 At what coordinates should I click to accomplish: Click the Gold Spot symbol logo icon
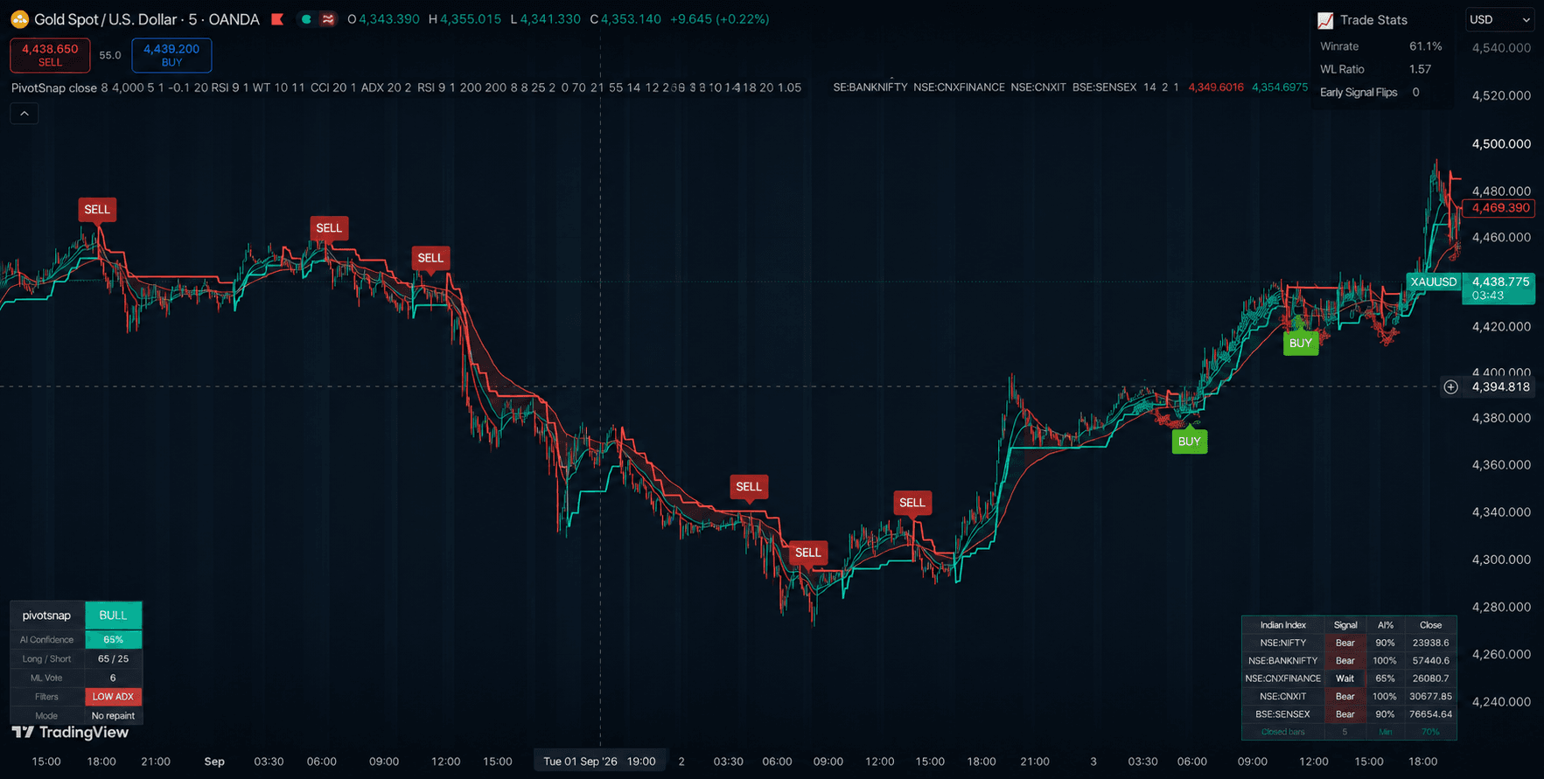(19, 19)
